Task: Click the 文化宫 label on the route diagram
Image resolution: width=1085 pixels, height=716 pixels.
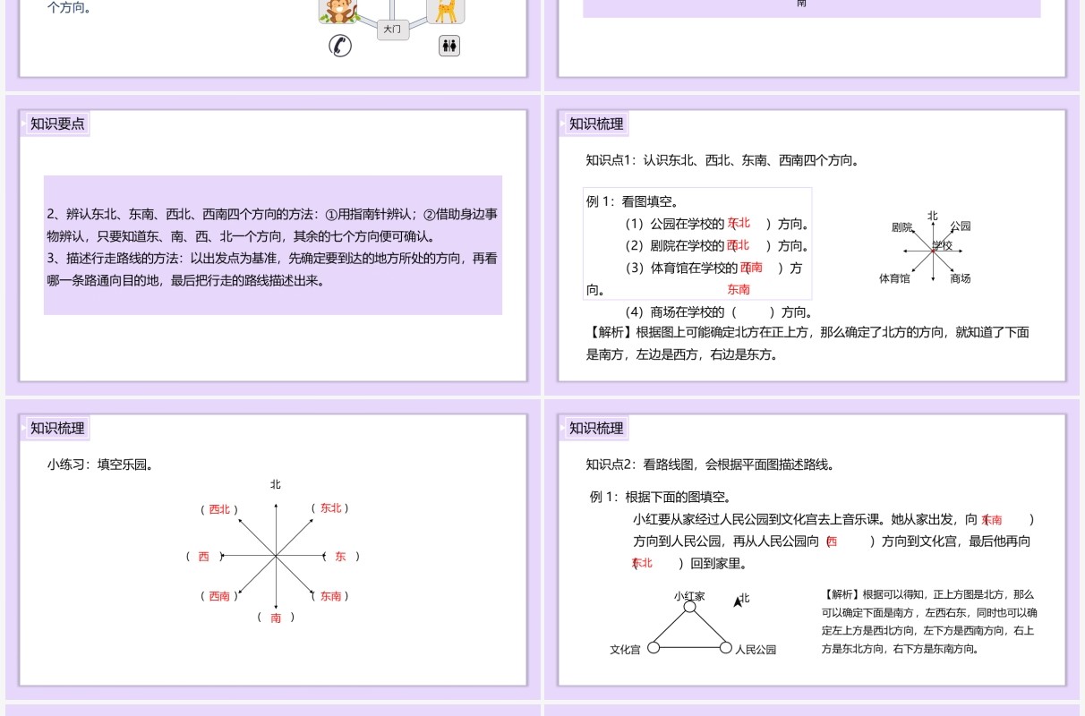Action: [x=625, y=649]
